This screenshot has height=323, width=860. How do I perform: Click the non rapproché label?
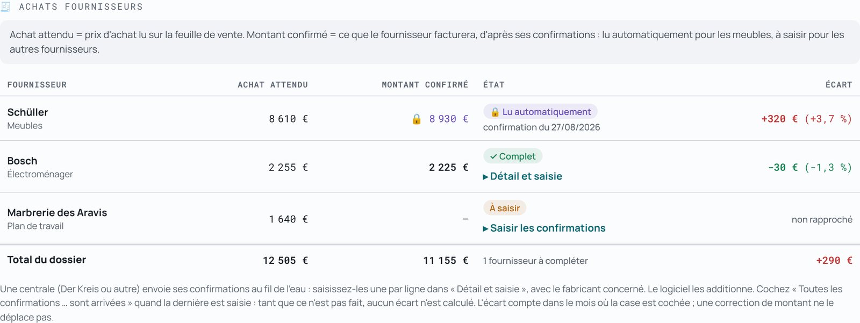(822, 219)
